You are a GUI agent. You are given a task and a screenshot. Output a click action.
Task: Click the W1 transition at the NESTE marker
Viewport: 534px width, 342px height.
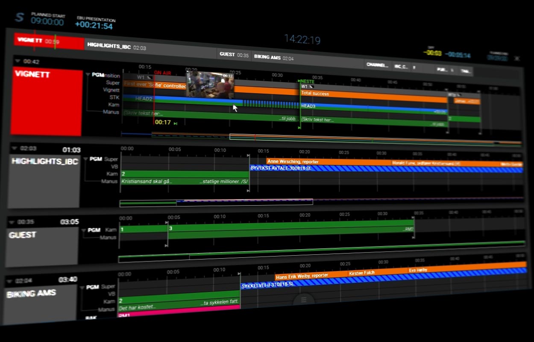(x=307, y=86)
